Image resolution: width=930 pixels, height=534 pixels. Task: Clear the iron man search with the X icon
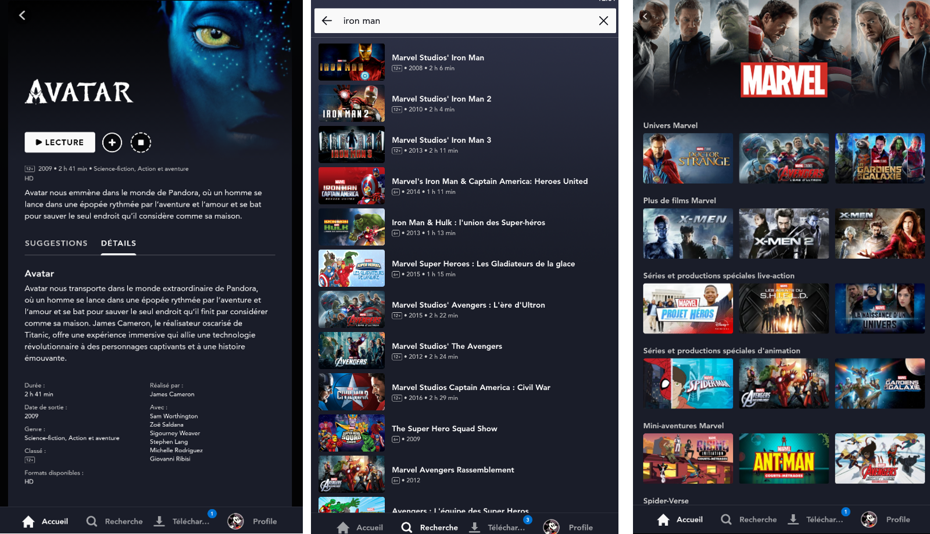(603, 20)
